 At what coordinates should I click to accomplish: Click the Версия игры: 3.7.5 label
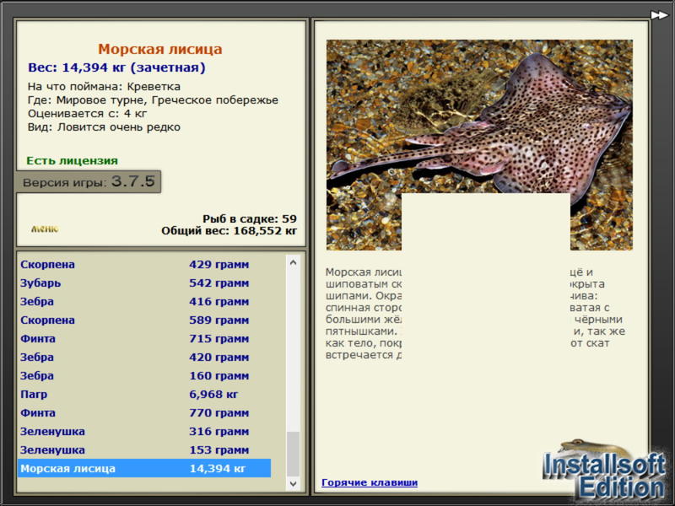[x=89, y=181]
